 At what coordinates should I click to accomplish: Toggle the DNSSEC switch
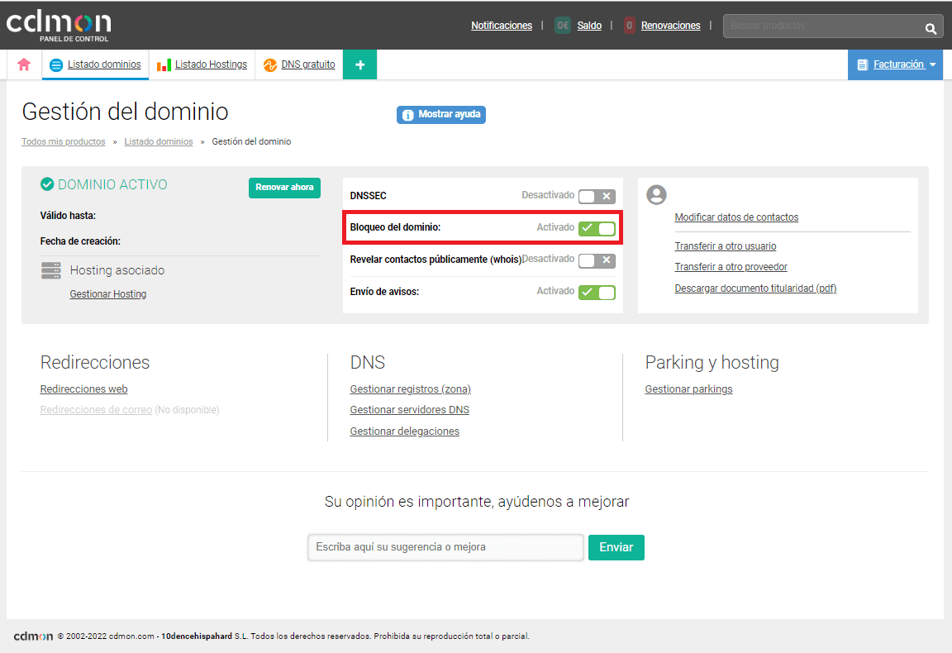point(597,196)
